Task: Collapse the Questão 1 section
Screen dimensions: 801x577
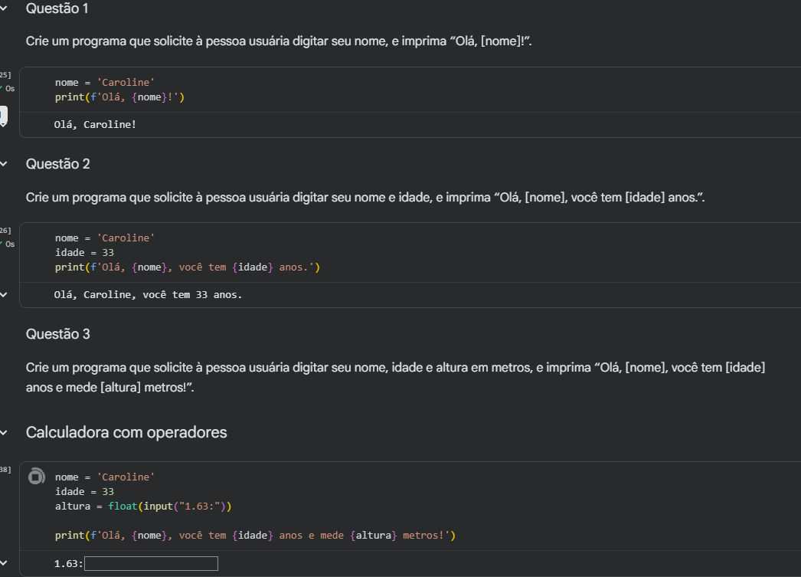Action: pyautogui.click(x=3, y=9)
